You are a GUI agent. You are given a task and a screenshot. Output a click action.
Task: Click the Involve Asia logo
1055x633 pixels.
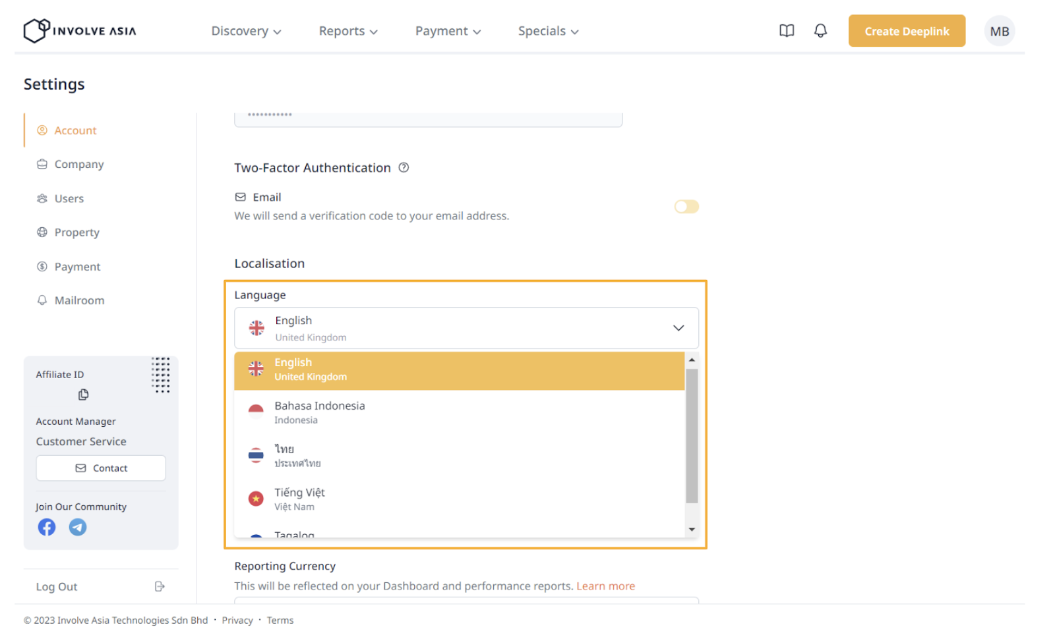pos(80,31)
